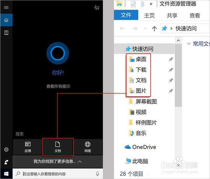
Task: Unpin 下载 from quick access
Action: [x=171, y=70]
